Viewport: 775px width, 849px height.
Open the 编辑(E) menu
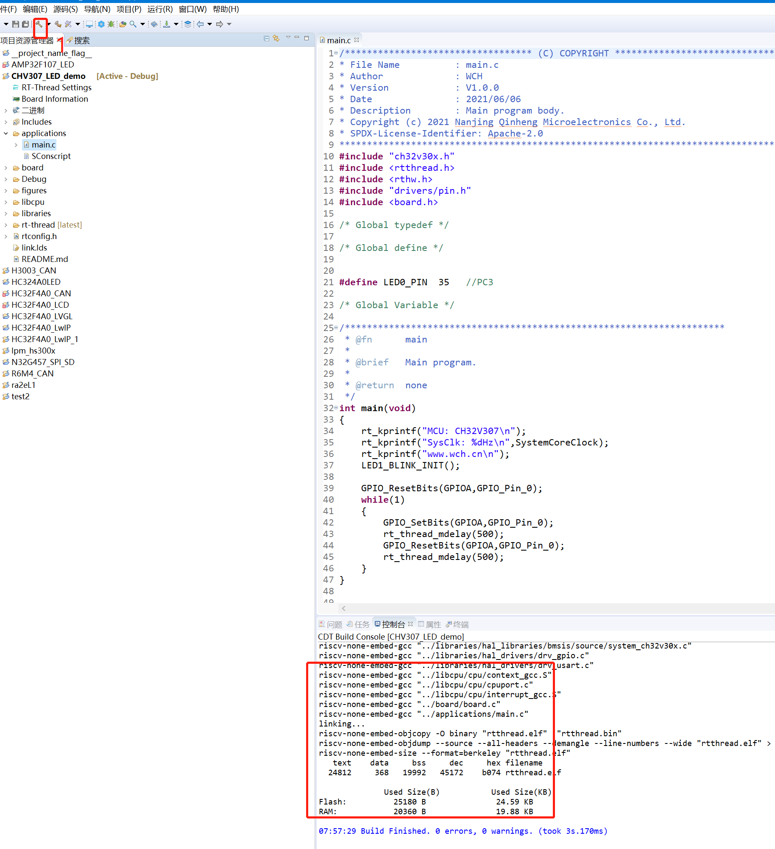35,9
